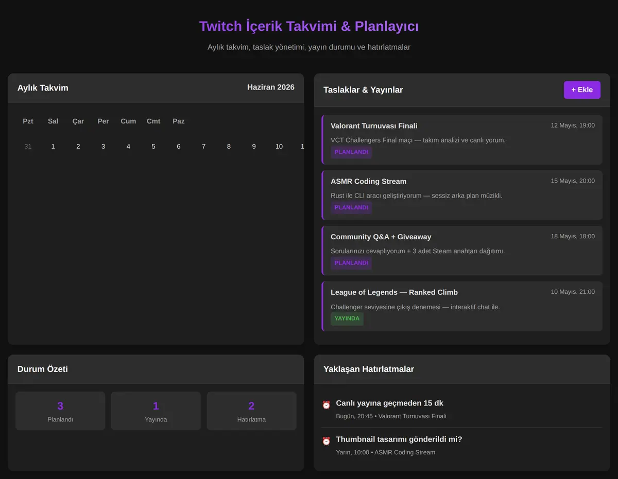Click the 15 Mayıs, 20:00 date
The height and width of the screenshot is (479, 618).
(x=573, y=181)
